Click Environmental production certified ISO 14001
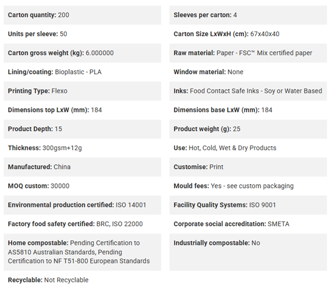Screen dimensions: 332x291 coord(77,205)
